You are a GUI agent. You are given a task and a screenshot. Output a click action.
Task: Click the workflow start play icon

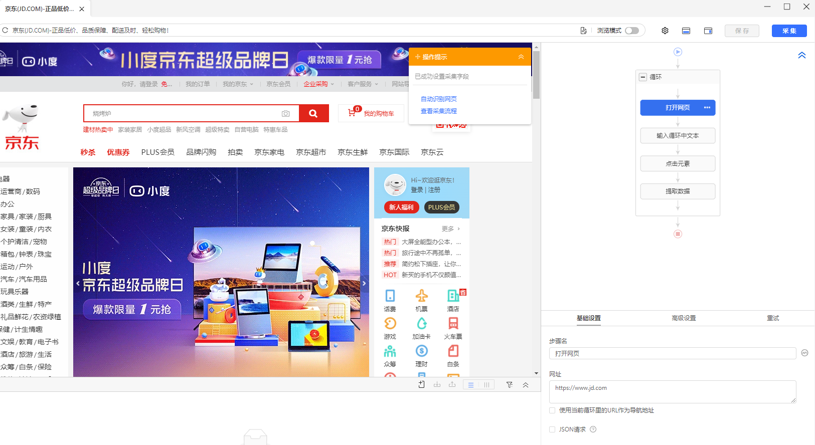pos(678,52)
